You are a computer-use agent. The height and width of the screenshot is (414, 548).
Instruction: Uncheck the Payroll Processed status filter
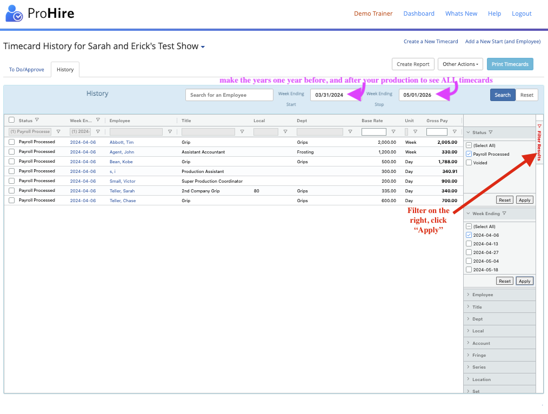[x=469, y=154]
